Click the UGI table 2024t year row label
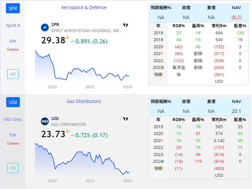Image resolution: width=252 pixels, height=189 pixels. coord(158,161)
